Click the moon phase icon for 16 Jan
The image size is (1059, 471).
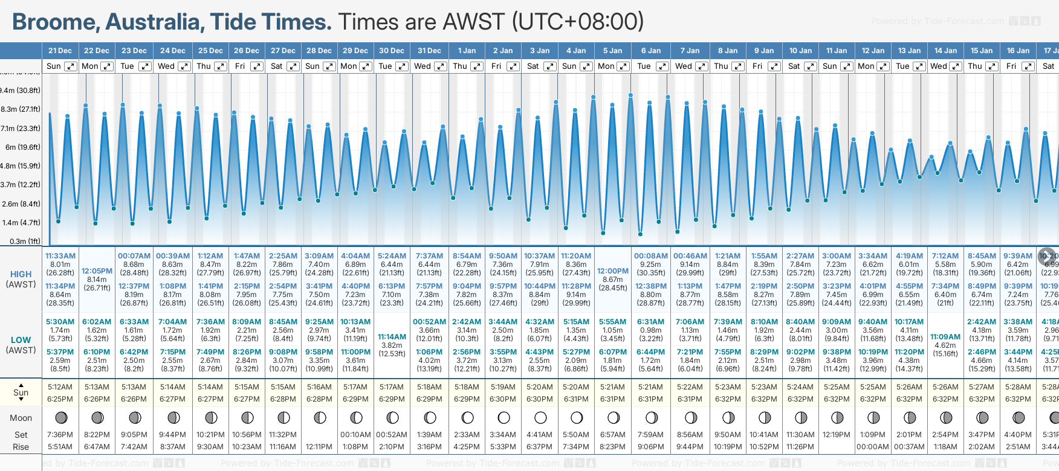coord(1019,417)
